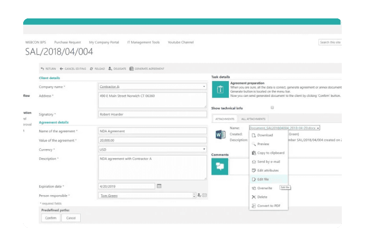Click the Confirm path button
The width and height of the screenshot is (365, 246).
51,218
